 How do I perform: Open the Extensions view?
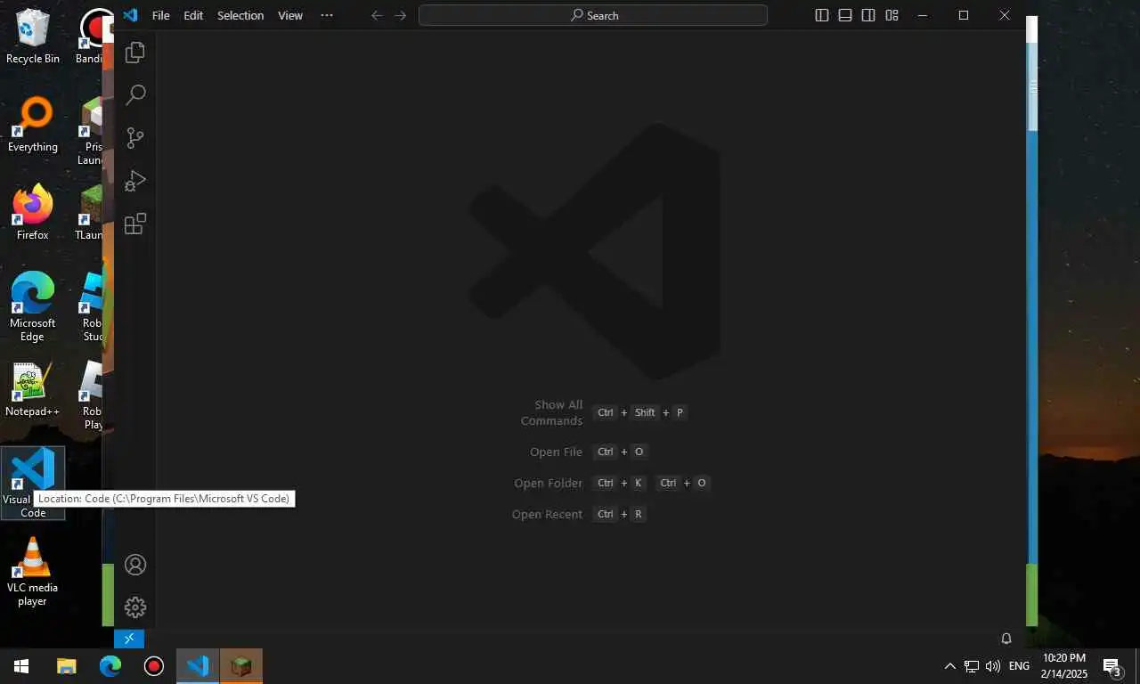[x=135, y=224]
